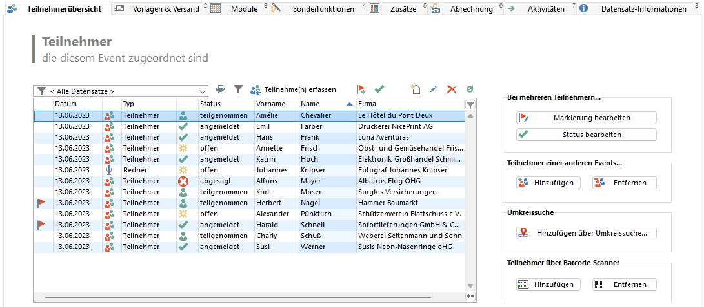Viewport: 704px width, 307px height.
Task: Sort by the Name column header
Action: (323, 104)
